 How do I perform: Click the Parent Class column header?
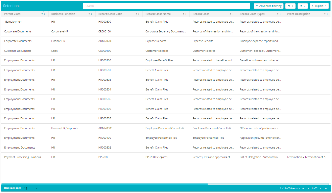click(x=12, y=14)
